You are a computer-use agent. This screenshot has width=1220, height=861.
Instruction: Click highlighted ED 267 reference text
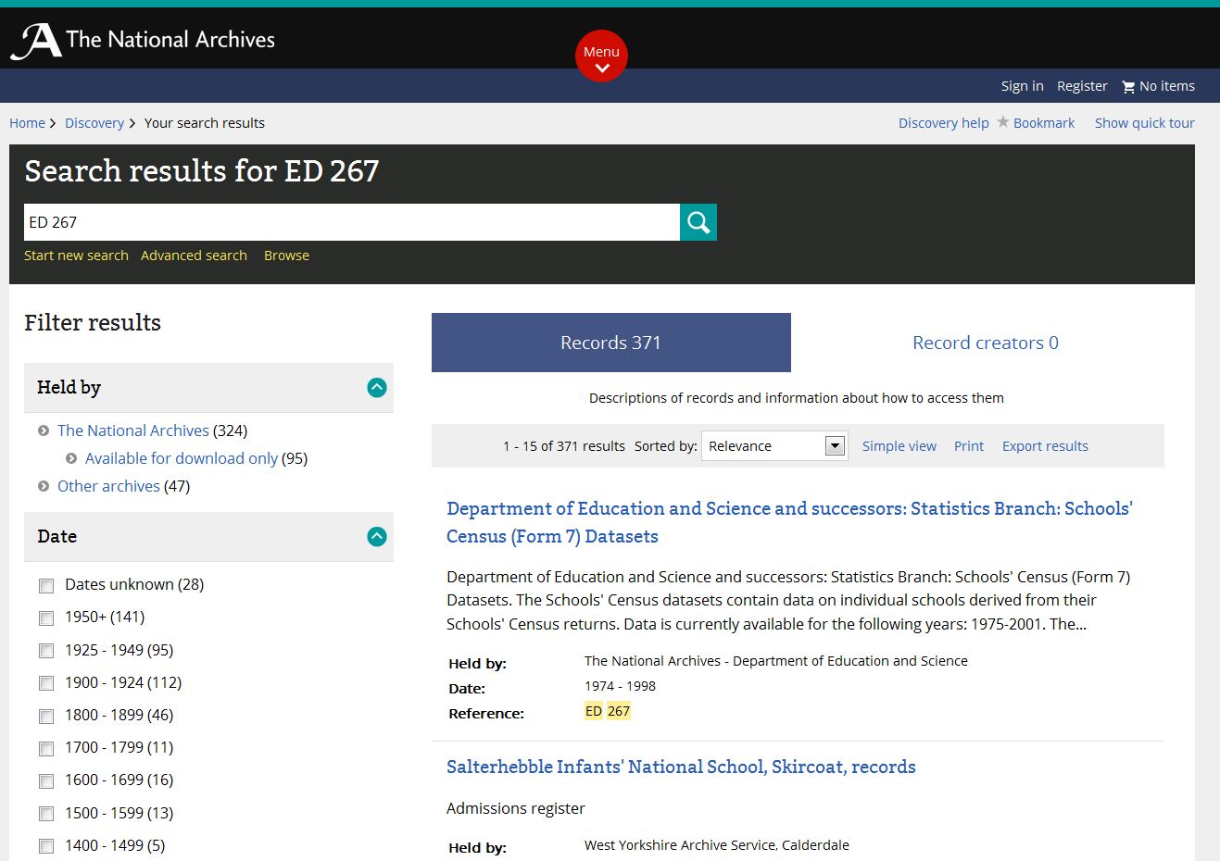point(608,711)
